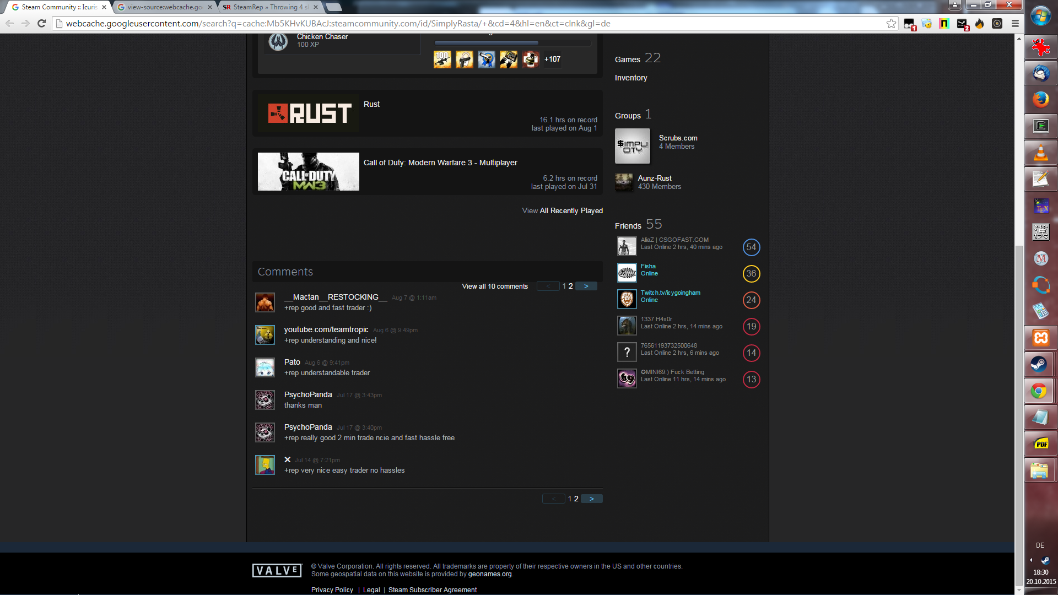1058x595 pixels.
Task: Click View All Recently Played link
Action: 562,210
